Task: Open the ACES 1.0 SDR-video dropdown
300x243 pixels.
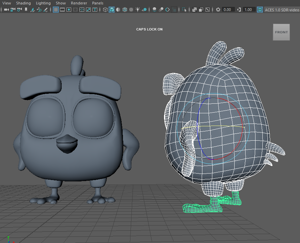Action: tap(282, 10)
